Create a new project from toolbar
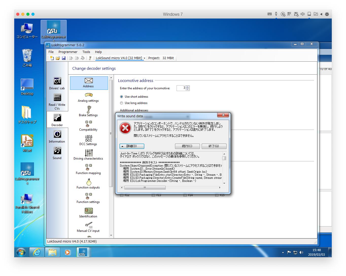This screenshot has width=346, height=276. point(52,58)
